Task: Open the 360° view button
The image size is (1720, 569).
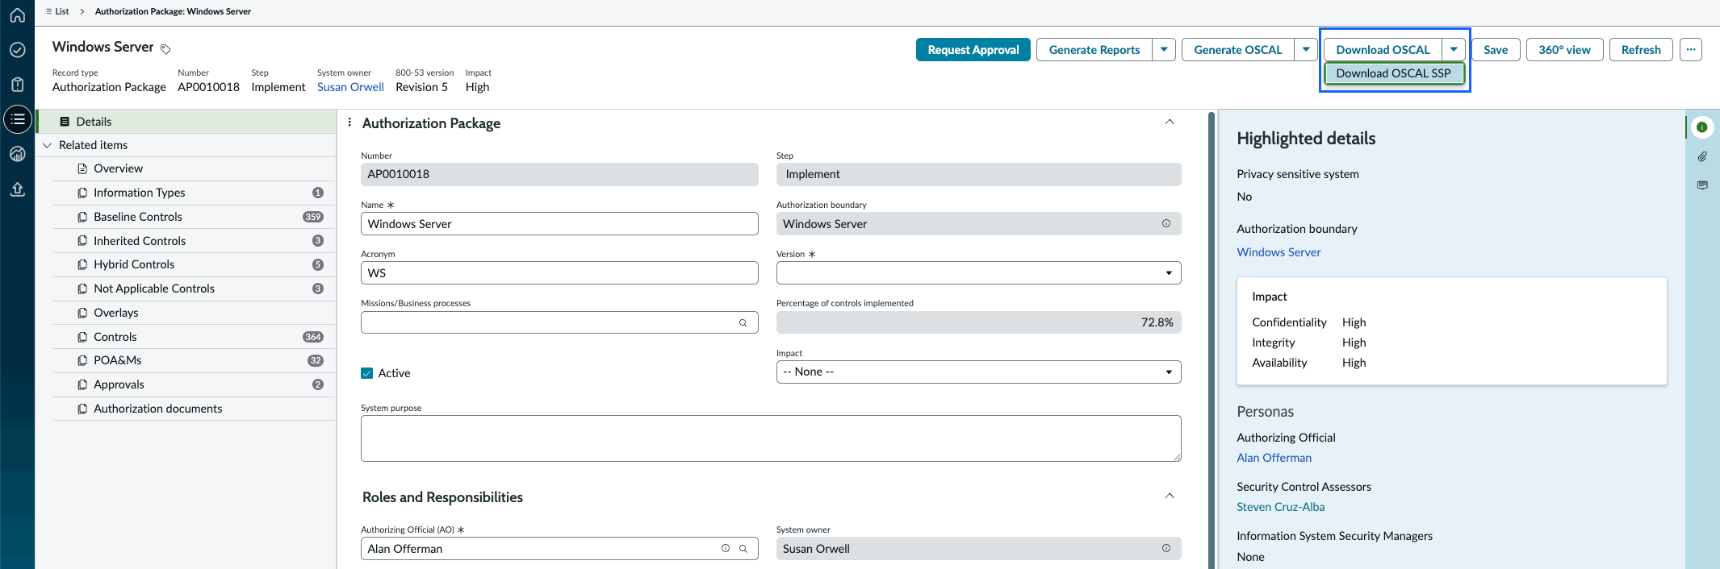Action: 1564,49
